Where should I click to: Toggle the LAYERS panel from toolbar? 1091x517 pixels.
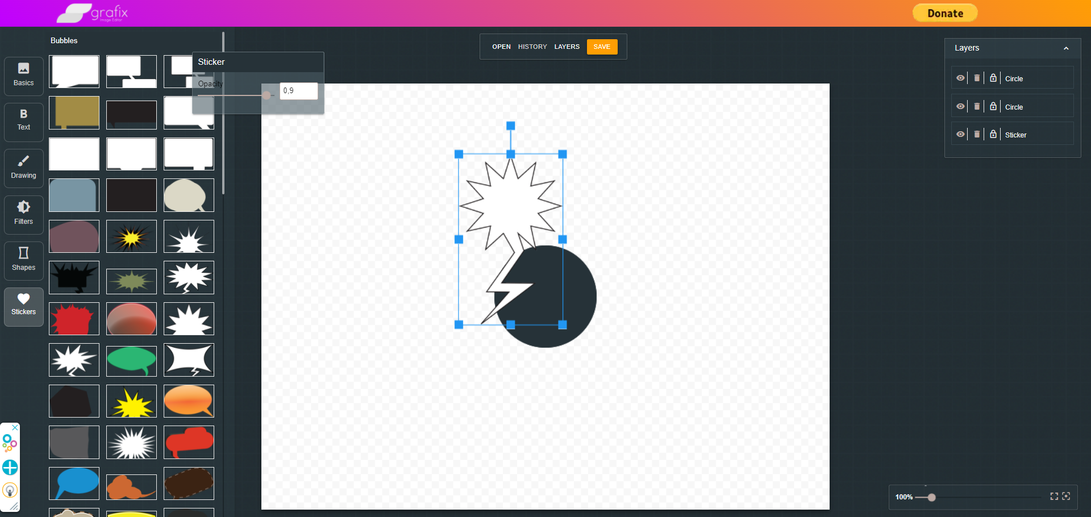pos(567,47)
